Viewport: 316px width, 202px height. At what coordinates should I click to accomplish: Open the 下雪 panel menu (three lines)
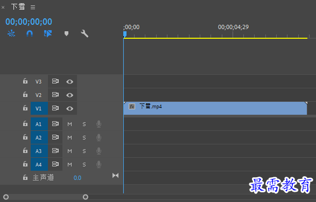coord(33,8)
